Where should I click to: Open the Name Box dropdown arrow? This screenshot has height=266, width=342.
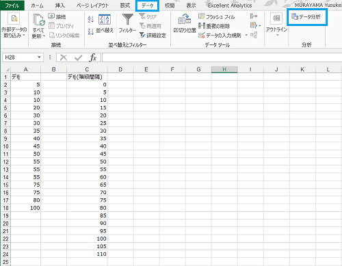tap(39, 57)
